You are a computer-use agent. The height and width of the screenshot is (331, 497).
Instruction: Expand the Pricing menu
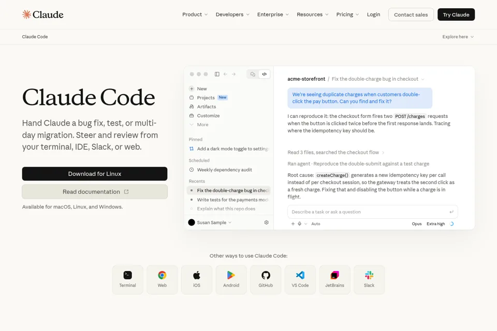tap(347, 14)
